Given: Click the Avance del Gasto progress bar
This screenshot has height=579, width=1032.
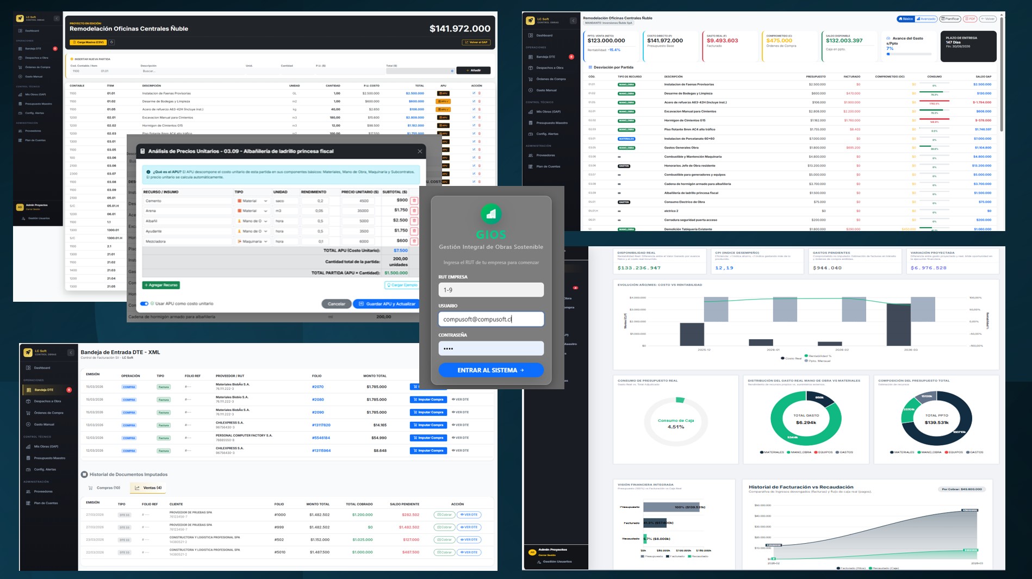Looking at the screenshot, I should coord(909,54).
